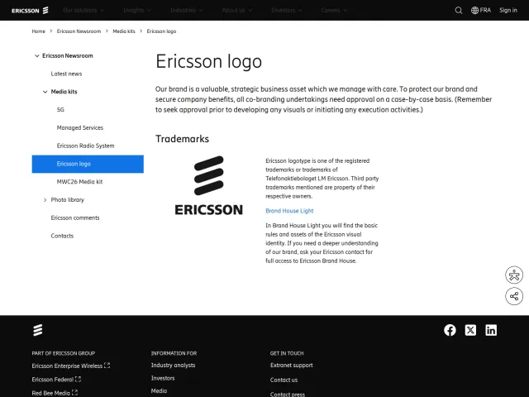Viewport: 529px width, 397px height.
Task: Open the Investors footer link
Action: pyautogui.click(x=163, y=379)
